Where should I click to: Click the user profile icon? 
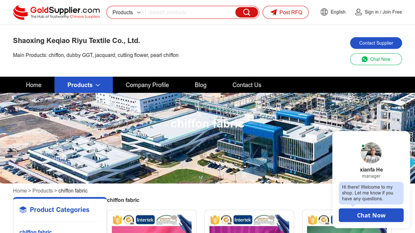click(358, 12)
